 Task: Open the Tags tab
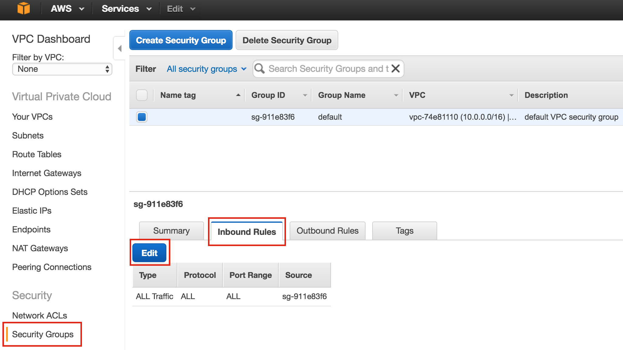(405, 231)
